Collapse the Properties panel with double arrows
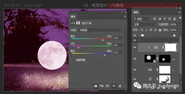 [122, 12]
